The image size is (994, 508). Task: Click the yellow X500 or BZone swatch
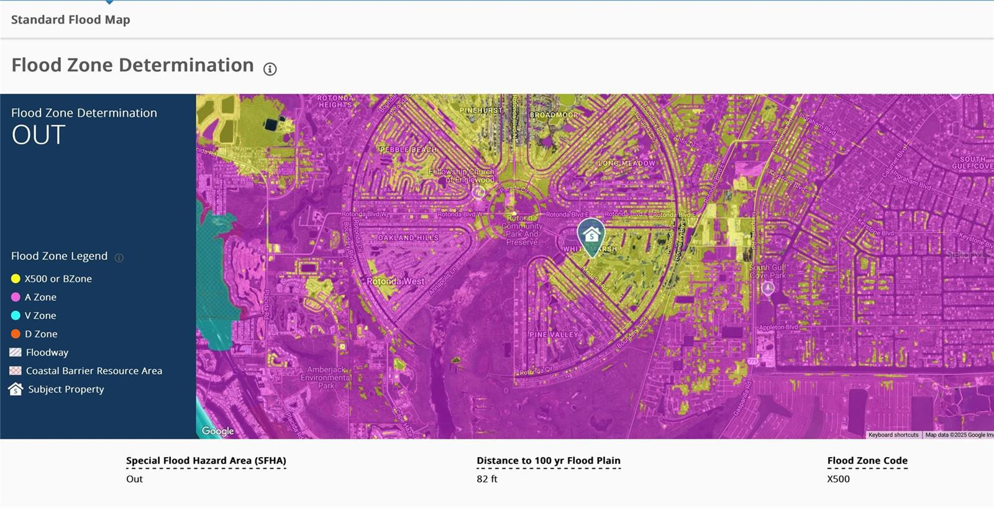pyautogui.click(x=16, y=279)
